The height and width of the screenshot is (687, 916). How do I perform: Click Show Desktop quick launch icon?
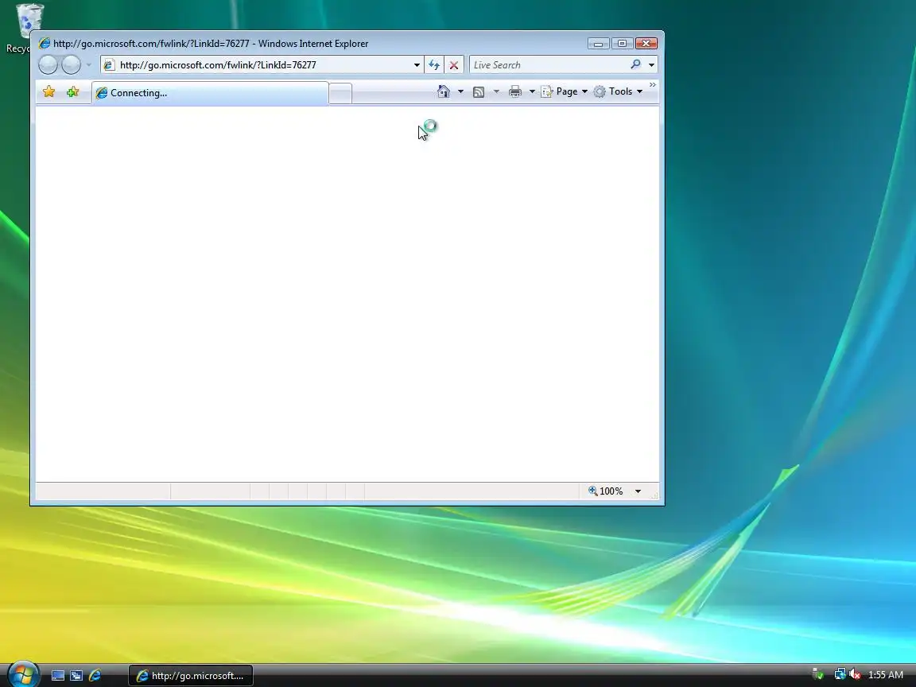58,676
